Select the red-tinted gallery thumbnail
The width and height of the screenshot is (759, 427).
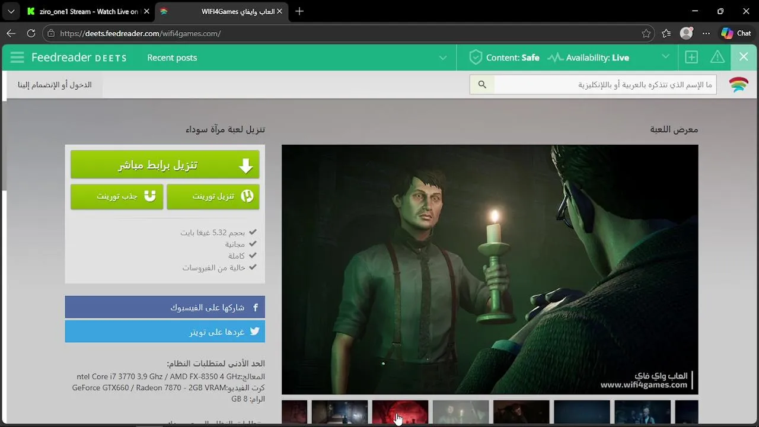click(x=400, y=412)
